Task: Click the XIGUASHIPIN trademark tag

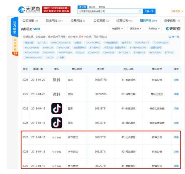Action: click(32, 53)
